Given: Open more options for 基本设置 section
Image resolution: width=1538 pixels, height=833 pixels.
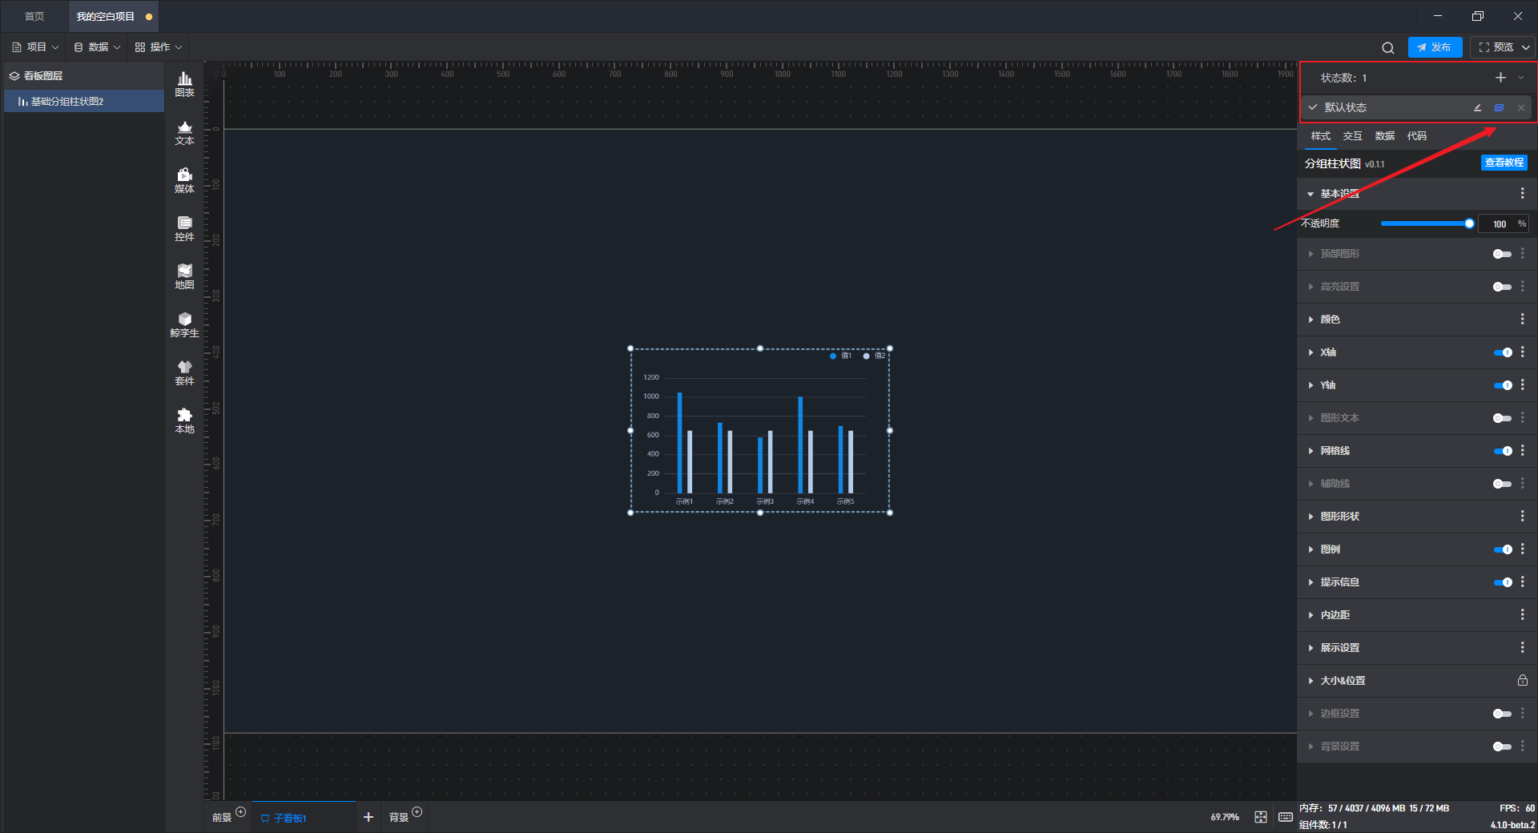Looking at the screenshot, I should click(x=1522, y=194).
